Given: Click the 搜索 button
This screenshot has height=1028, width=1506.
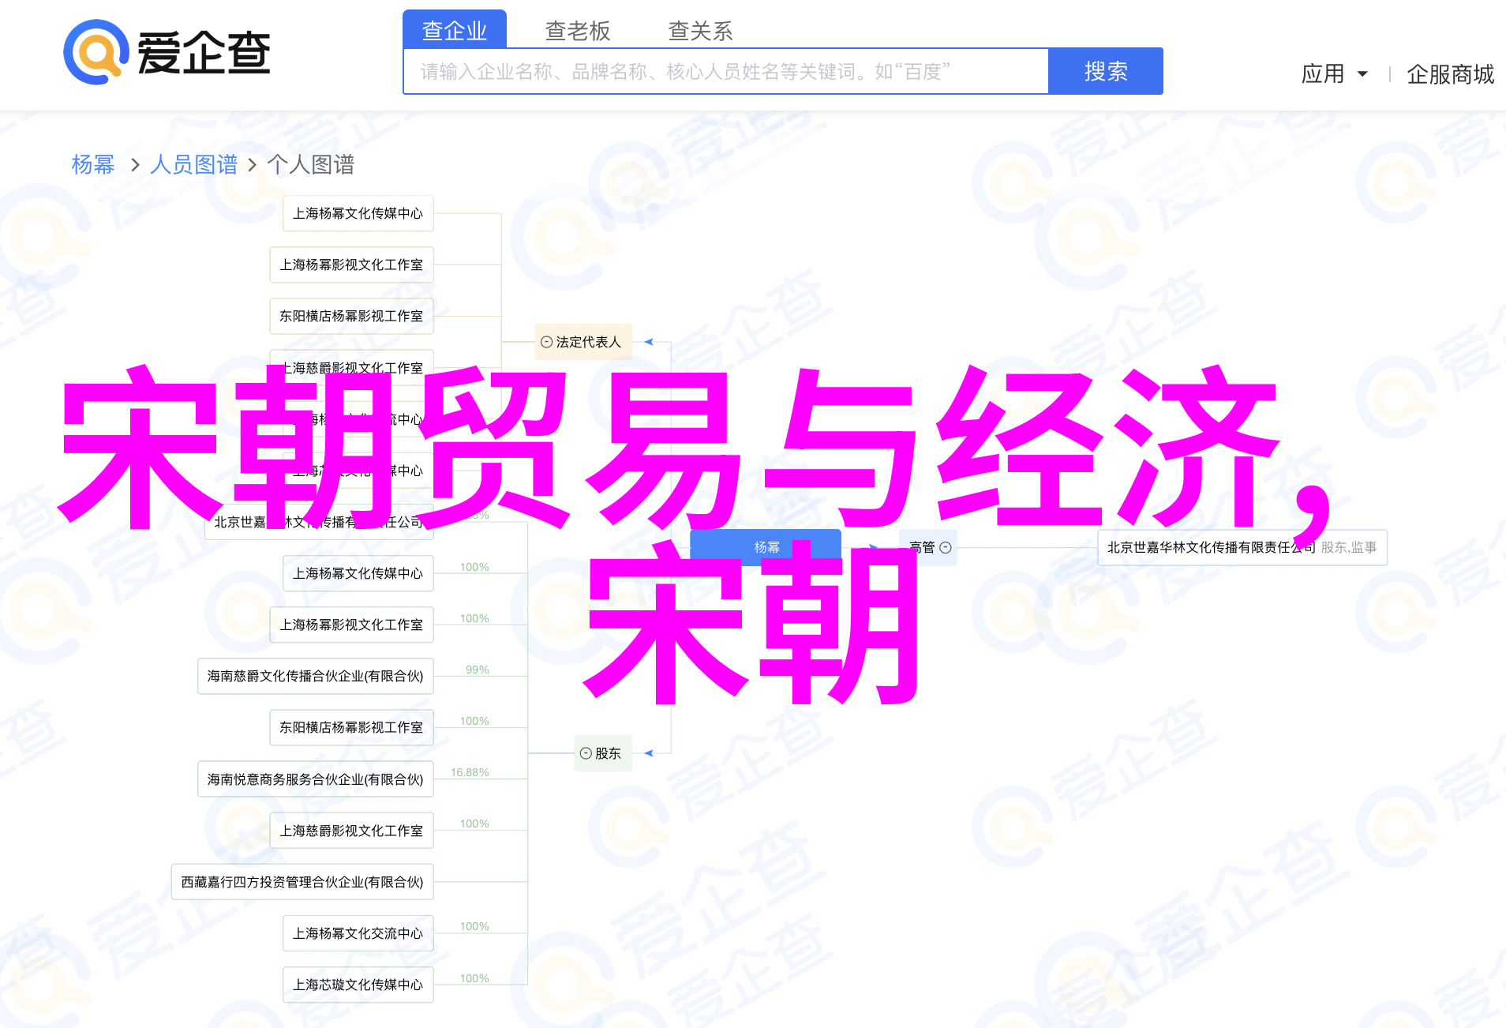Looking at the screenshot, I should coord(1106,71).
